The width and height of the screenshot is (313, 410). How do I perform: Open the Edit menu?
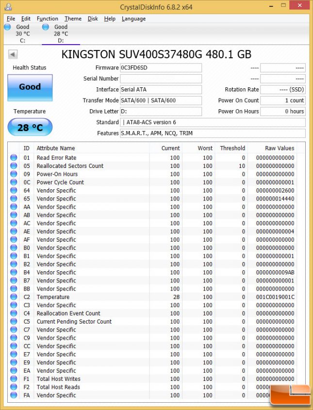(26, 18)
